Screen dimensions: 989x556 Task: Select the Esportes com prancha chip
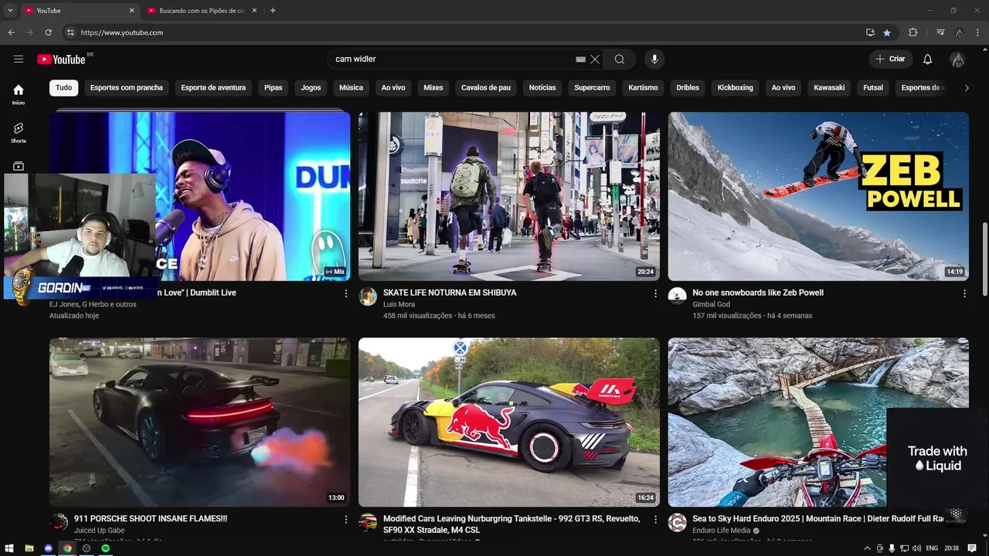(x=127, y=87)
